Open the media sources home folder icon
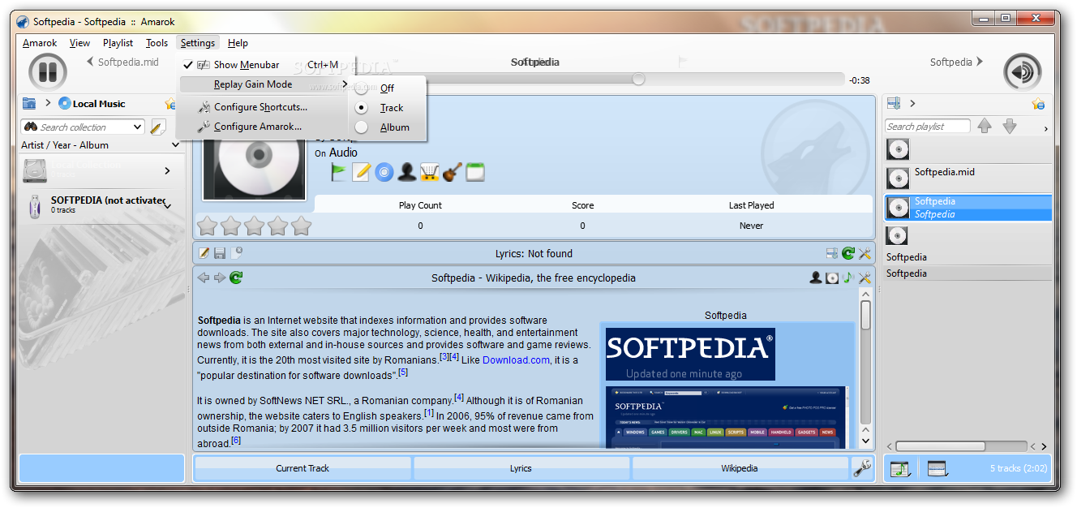The height and width of the screenshot is (508, 1077). coord(29,103)
